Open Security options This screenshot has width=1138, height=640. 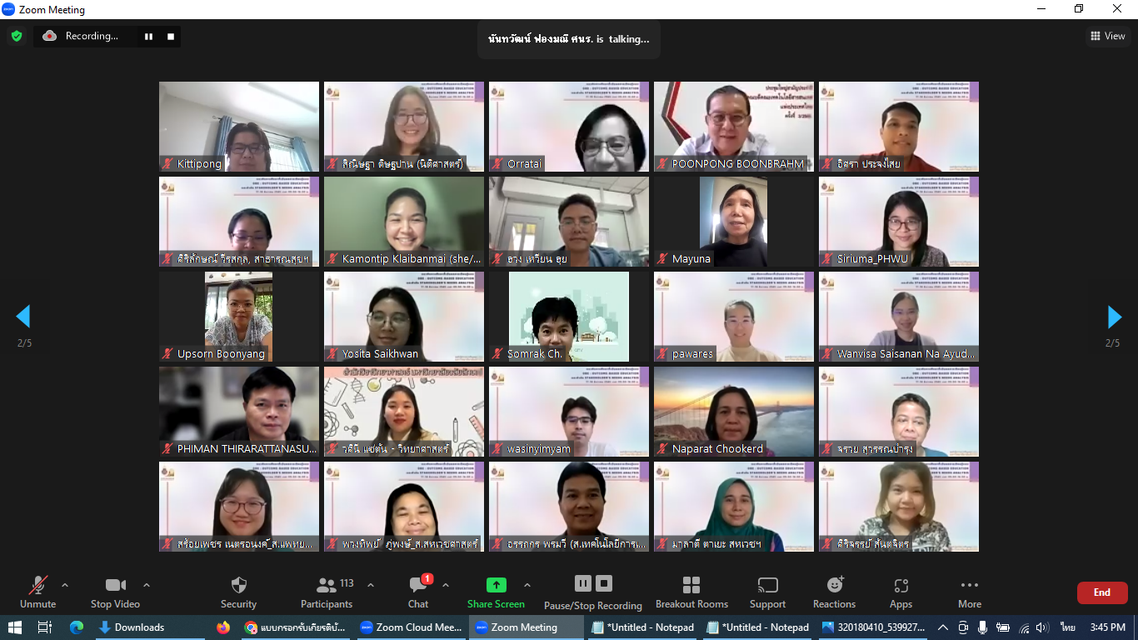(x=238, y=592)
